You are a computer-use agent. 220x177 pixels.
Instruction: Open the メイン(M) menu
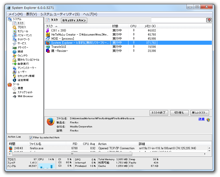[x=16, y=14]
